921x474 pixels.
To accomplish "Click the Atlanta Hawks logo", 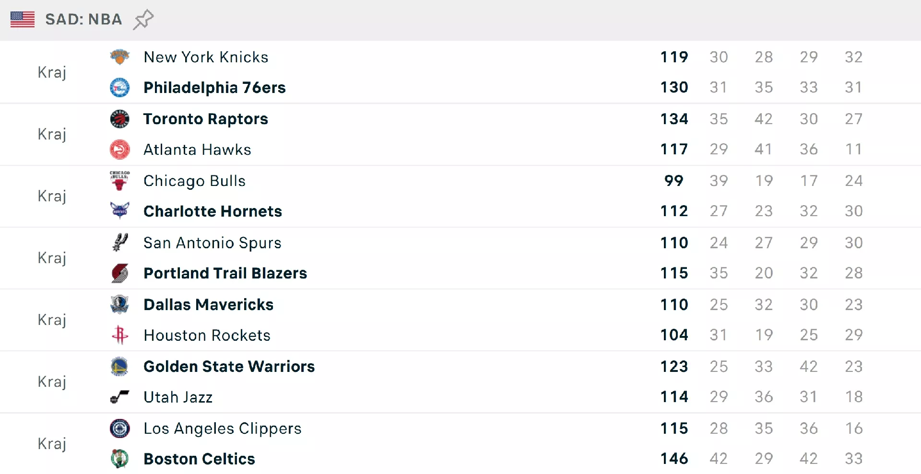I will [x=119, y=150].
